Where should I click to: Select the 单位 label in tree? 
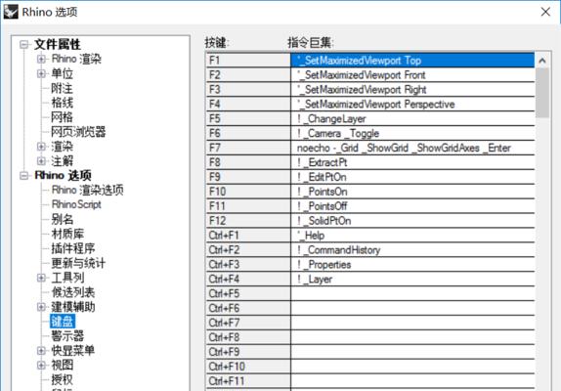(62, 73)
